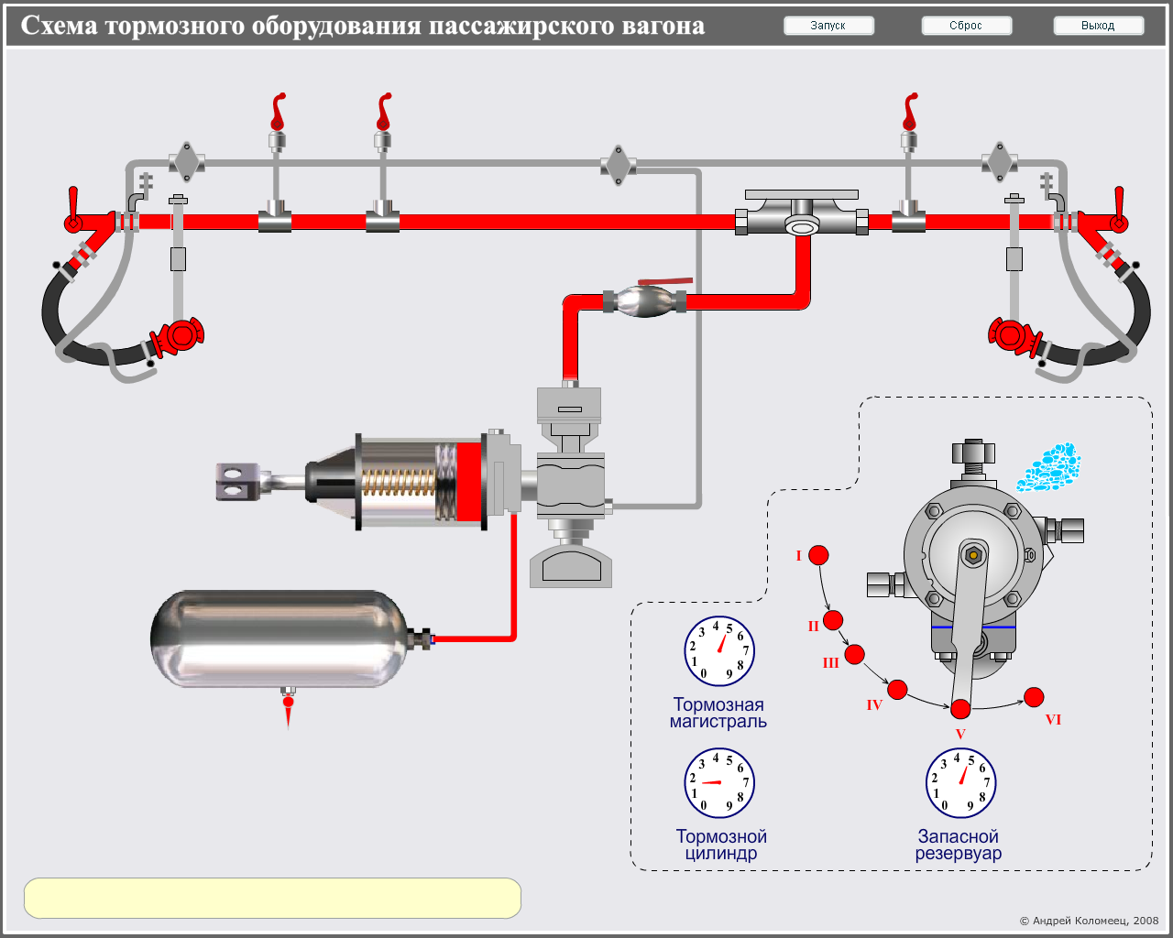Click the middle diamond junction box on conduit

[619, 165]
